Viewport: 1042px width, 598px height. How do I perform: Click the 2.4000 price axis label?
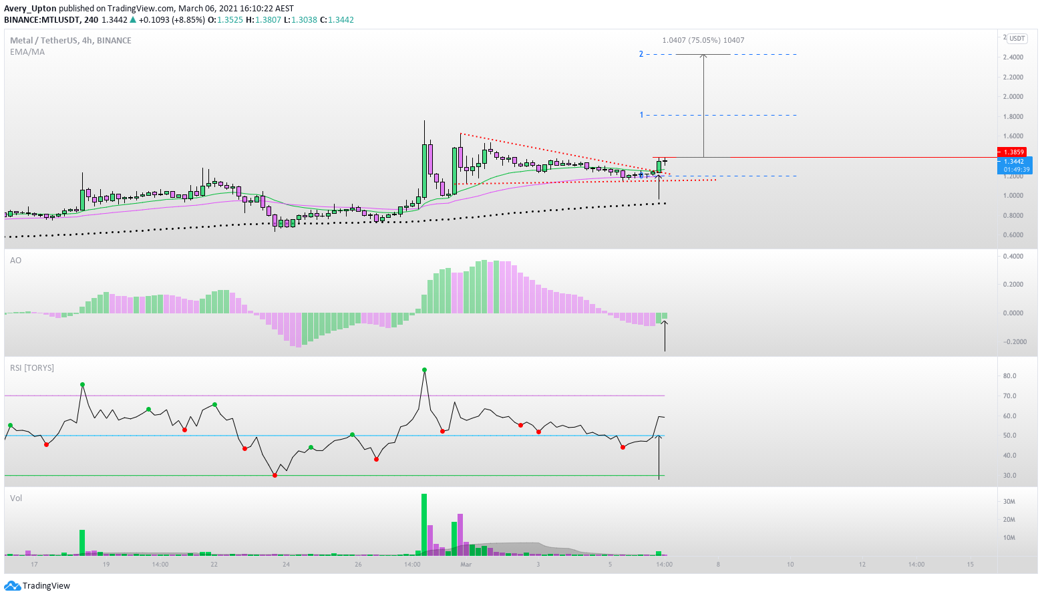pos(1013,57)
